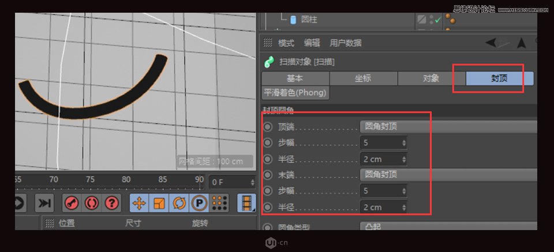Click the dotted grip icon beside 模式

pos(268,43)
